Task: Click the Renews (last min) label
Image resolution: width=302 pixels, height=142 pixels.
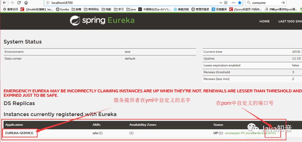Action: click(x=216, y=79)
